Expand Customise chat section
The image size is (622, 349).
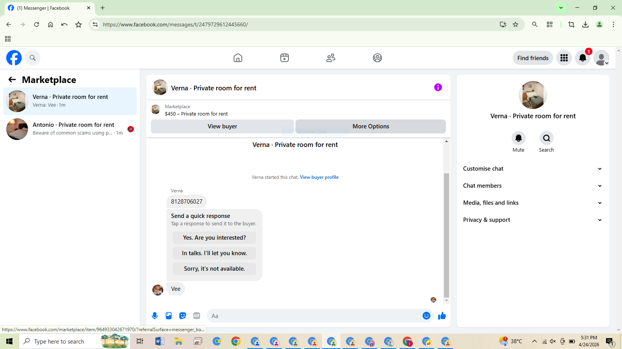tap(533, 169)
